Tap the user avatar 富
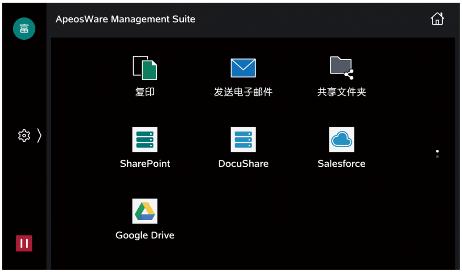 pyautogui.click(x=24, y=29)
